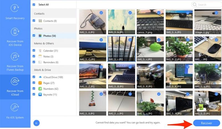The height and width of the screenshot is (129, 222).
Task: Click the iCloud Drive cloud icon
Action: coord(40,77)
